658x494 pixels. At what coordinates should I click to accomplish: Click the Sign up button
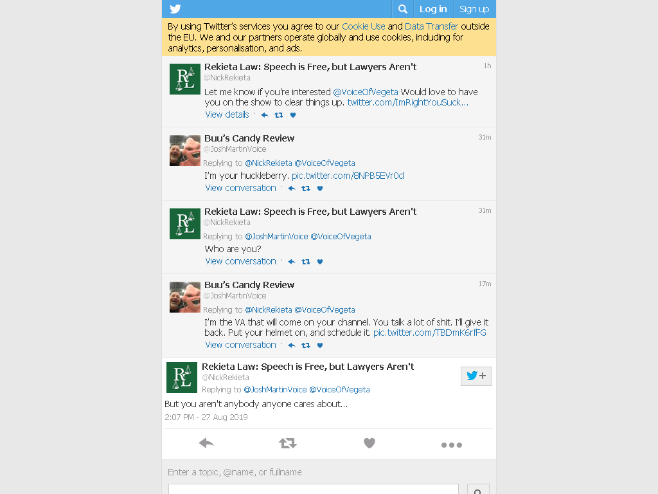[x=474, y=9]
